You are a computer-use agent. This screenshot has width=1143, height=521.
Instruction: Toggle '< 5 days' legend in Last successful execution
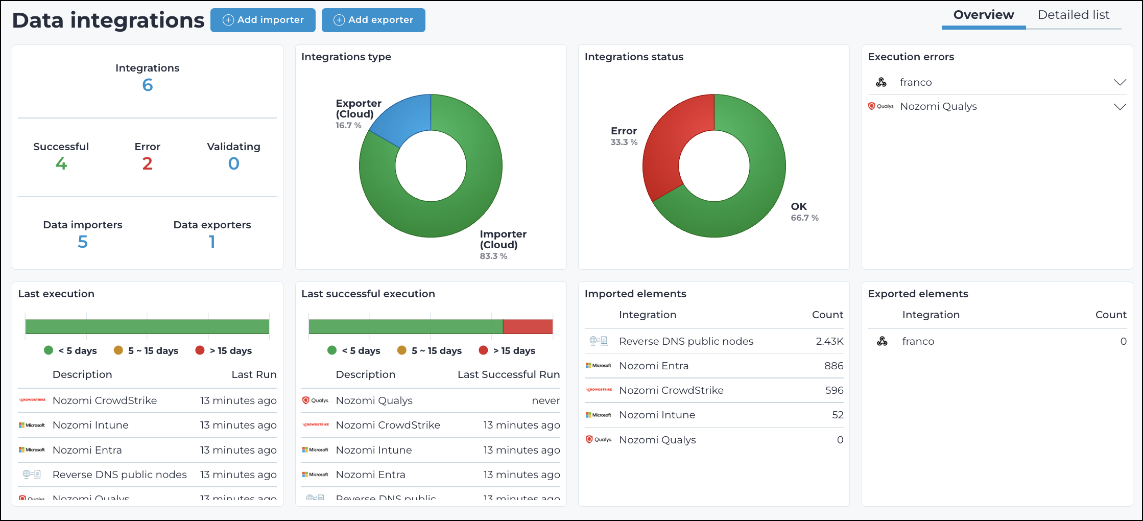coord(354,350)
